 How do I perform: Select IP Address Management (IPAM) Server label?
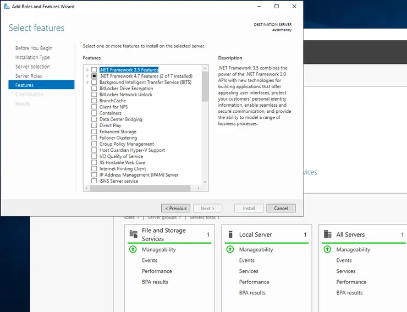click(x=139, y=175)
